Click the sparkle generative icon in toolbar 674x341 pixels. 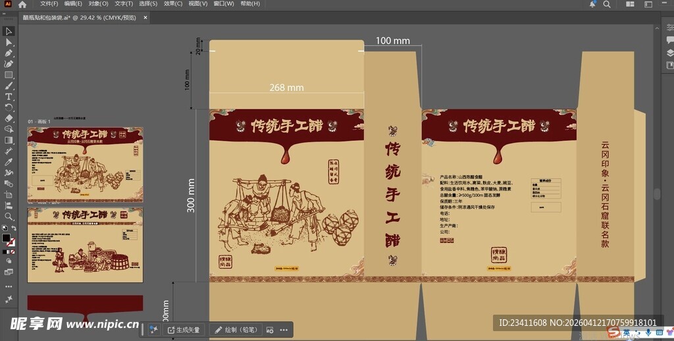[9, 300]
